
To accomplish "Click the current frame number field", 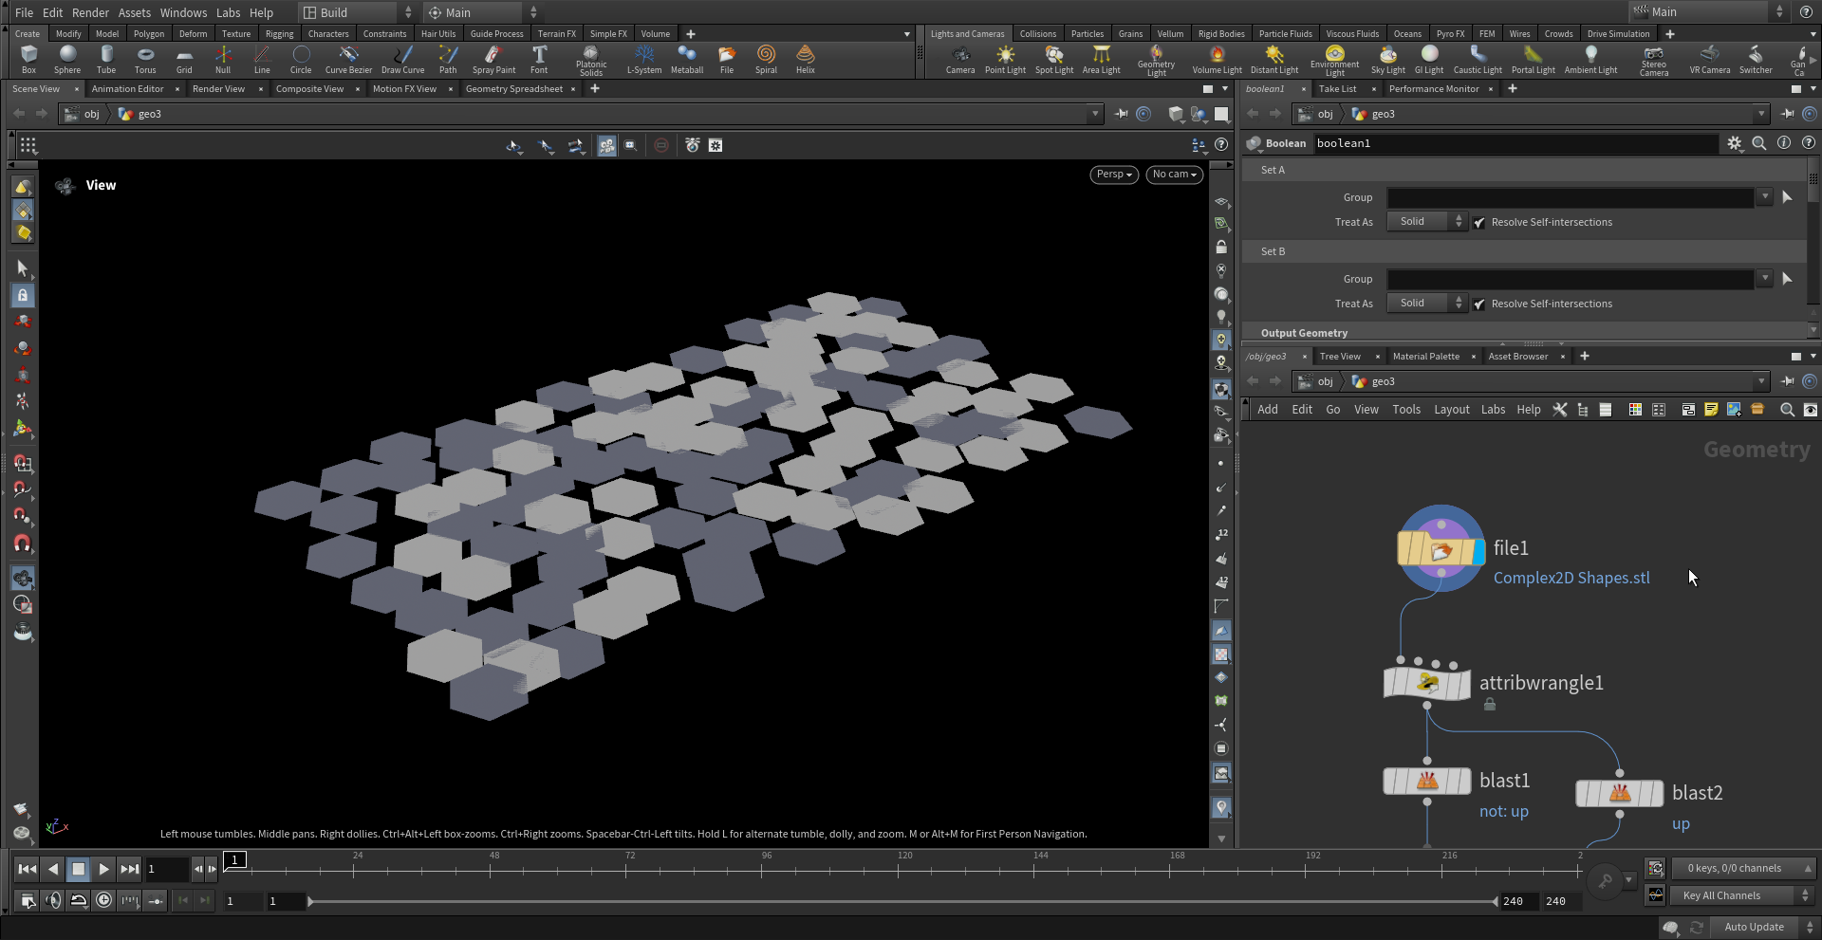I will (x=168, y=869).
